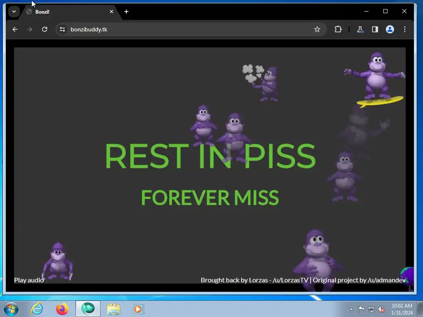This screenshot has width=423, height=317.
Task: Click the Play audio link
Action: [29, 280]
